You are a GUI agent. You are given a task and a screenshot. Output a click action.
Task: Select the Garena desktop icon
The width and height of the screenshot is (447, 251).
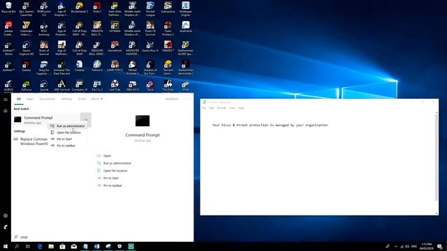point(27,66)
